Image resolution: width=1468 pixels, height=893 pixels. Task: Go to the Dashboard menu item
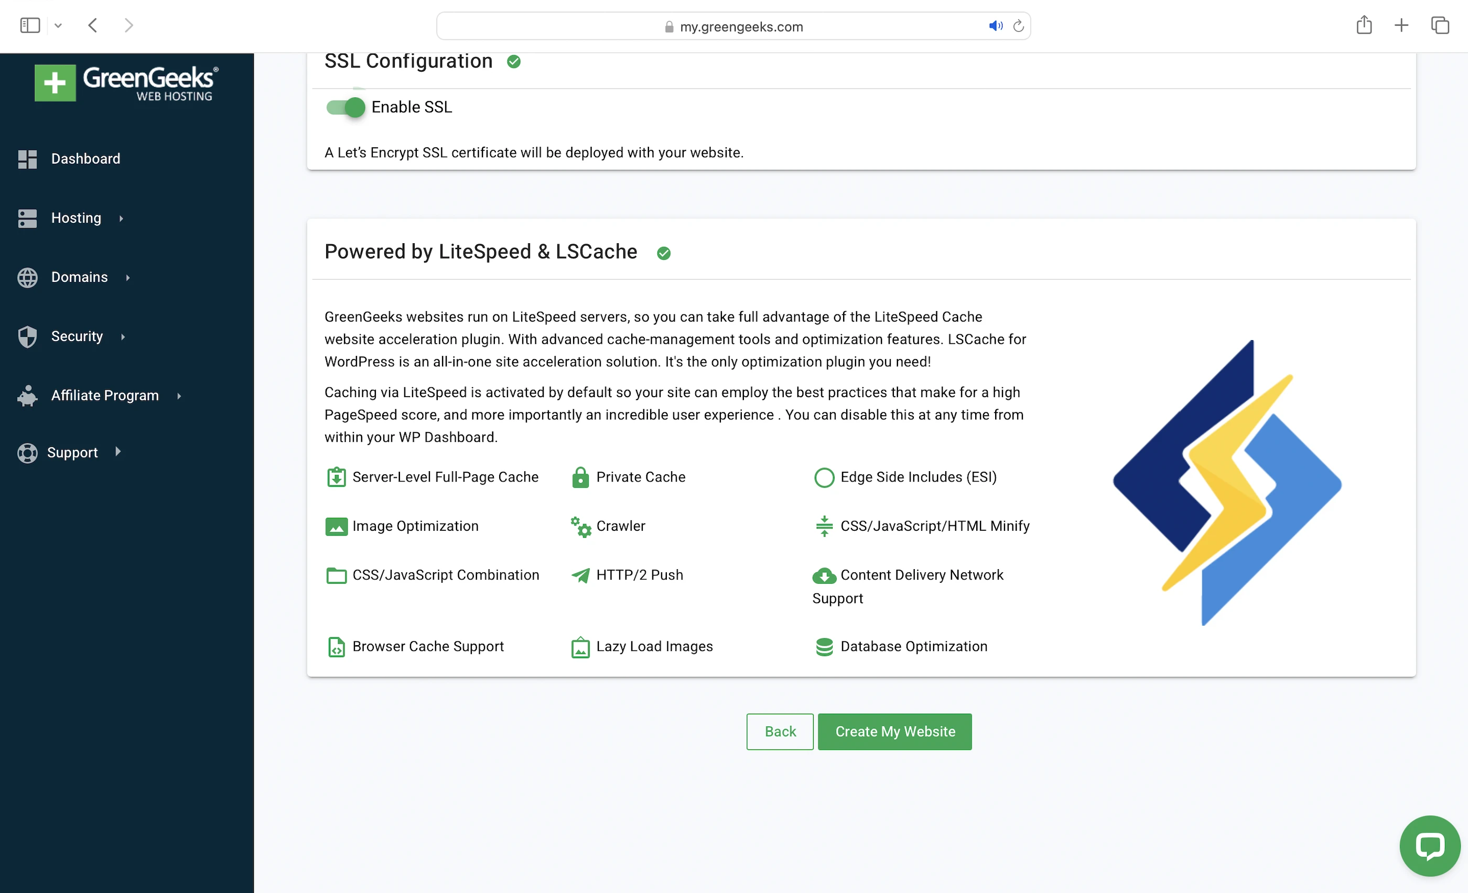85,159
